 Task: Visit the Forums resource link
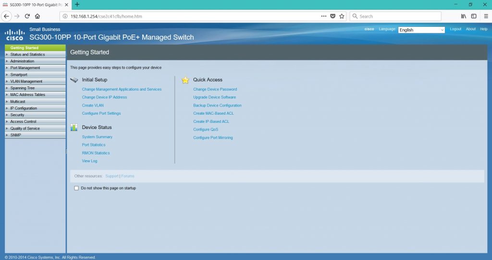tap(128, 176)
